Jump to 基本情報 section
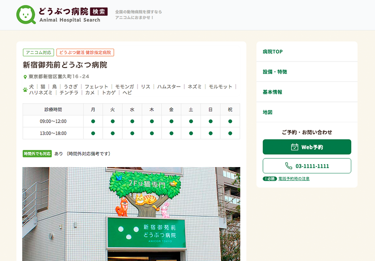Viewport: 375px width, 261px height. (272, 92)
